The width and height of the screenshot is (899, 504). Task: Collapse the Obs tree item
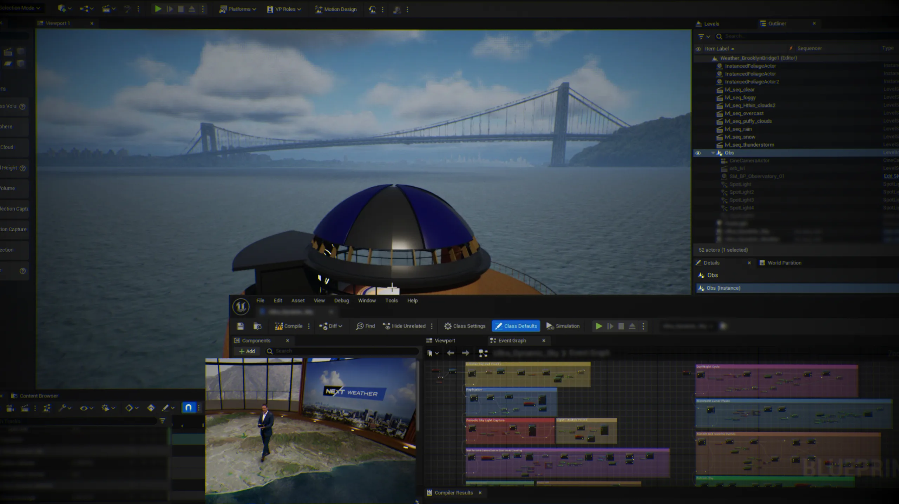(x=713, y=153)
